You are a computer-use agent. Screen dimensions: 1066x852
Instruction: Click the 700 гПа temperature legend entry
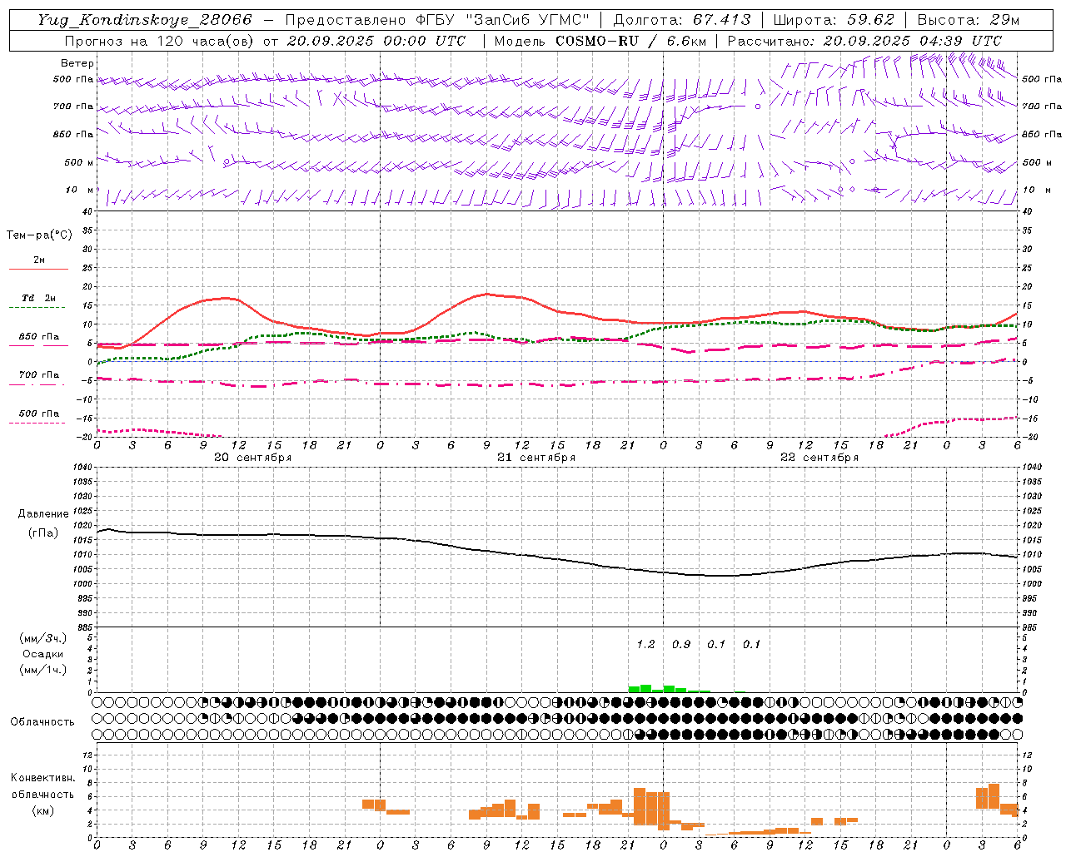(x=38, y=375)
